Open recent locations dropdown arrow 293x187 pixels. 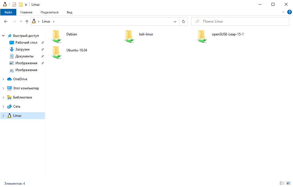[x=21, y=21]
